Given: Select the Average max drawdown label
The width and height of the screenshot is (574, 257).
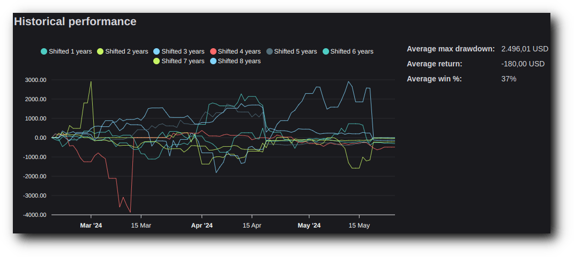Looking at the screenshot, I should pos(451,49).
